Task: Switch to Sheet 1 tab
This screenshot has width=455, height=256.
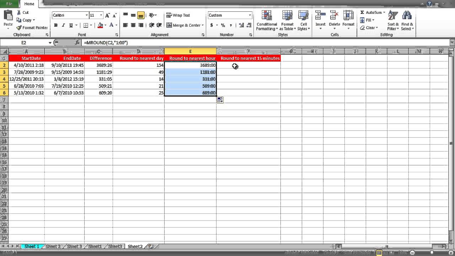Action: coord(32,246)
